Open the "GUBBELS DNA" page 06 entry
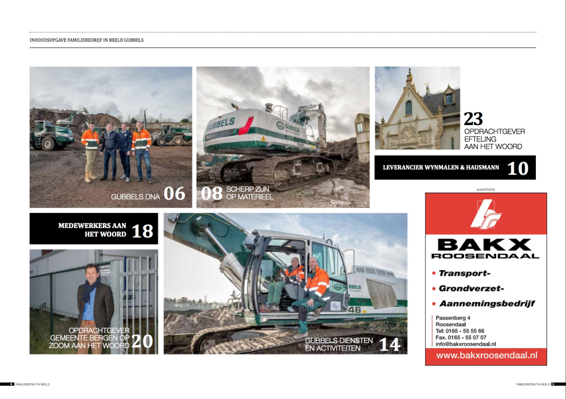 (x=148, y=194)
